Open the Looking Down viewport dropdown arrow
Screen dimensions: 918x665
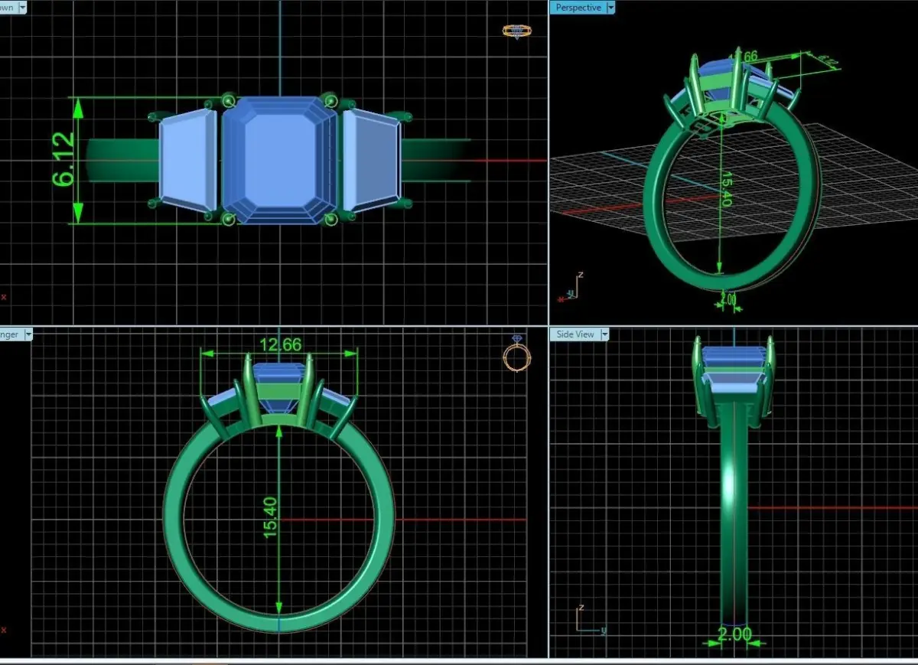21,7
